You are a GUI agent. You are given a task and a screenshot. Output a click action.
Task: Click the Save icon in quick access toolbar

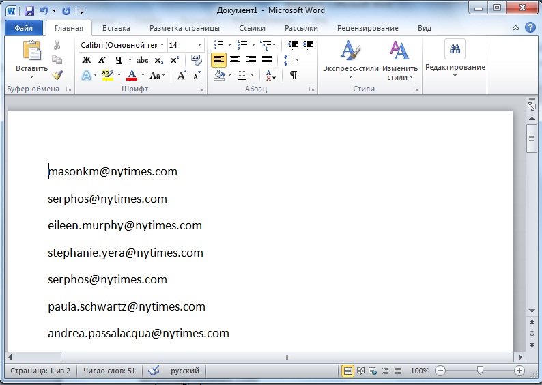[29, 11]
